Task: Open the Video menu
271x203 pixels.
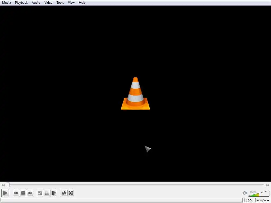Action: pyautogui.click(x=48, y=3)
